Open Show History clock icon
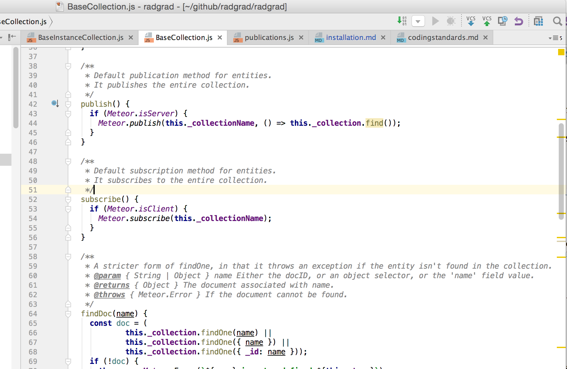The width and height of the screenshot is (567, 369). point(502,21)
